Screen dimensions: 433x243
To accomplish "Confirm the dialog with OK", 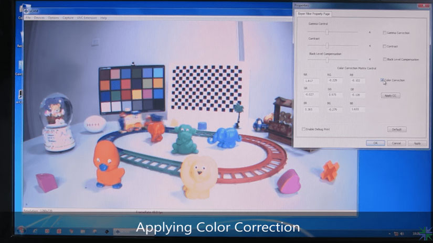I will tap(375, 143).
